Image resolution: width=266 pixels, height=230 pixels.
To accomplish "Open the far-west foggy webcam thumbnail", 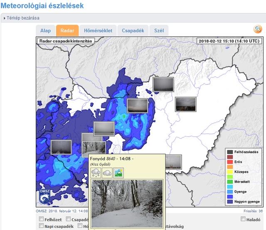I will pyautogui.click(x=61, y=147).
